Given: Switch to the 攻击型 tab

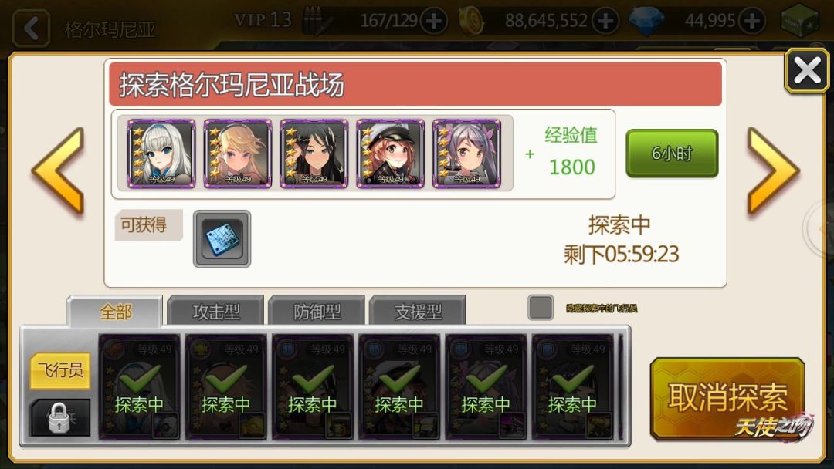Looking at the screenshot, I should click(x=215, y=311).
